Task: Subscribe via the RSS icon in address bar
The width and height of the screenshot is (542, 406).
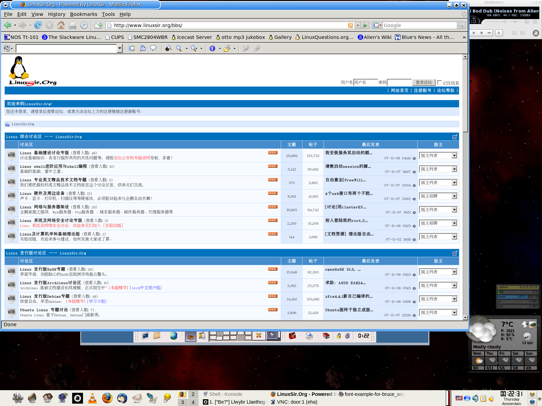Action: click(x=351, y=25)
